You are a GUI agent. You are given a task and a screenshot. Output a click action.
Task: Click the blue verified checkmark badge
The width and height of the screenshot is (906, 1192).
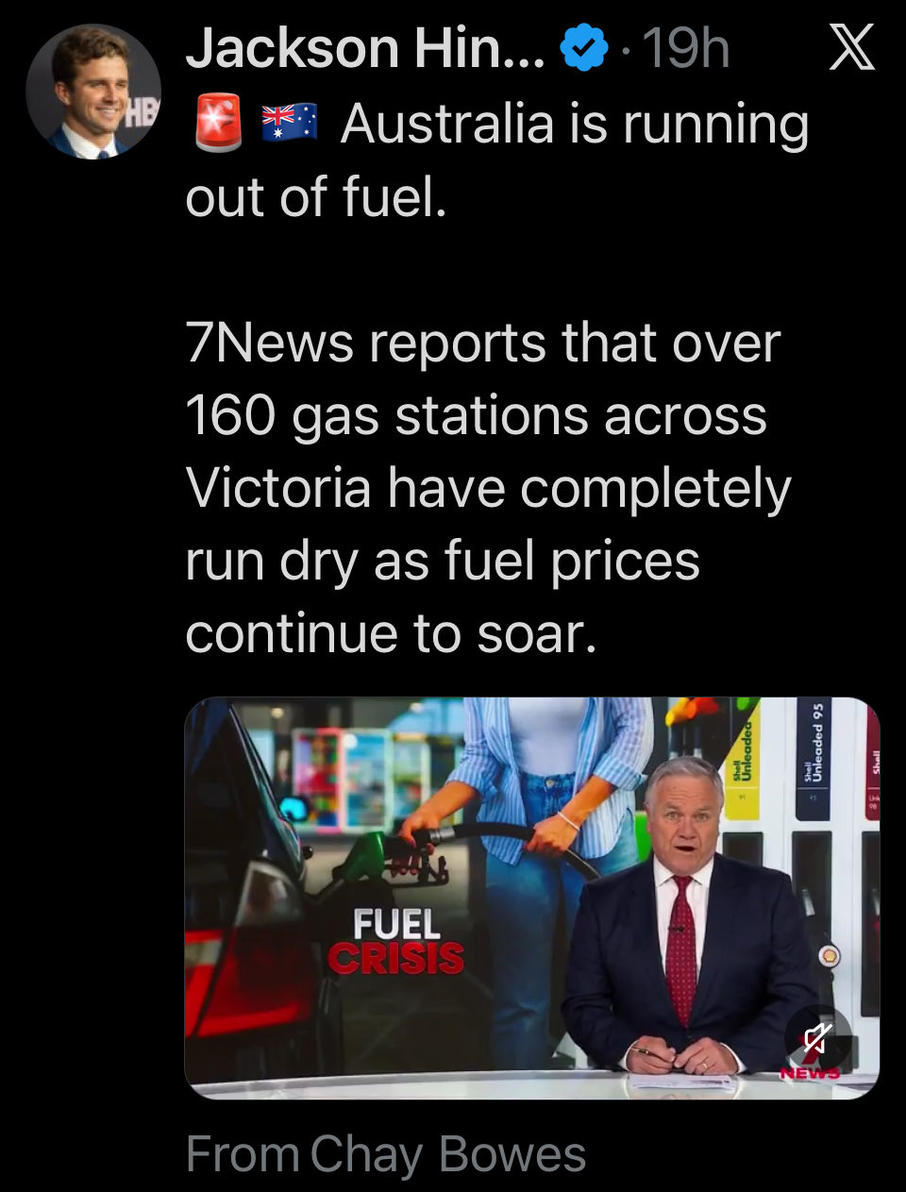click(x=585, y=49)
